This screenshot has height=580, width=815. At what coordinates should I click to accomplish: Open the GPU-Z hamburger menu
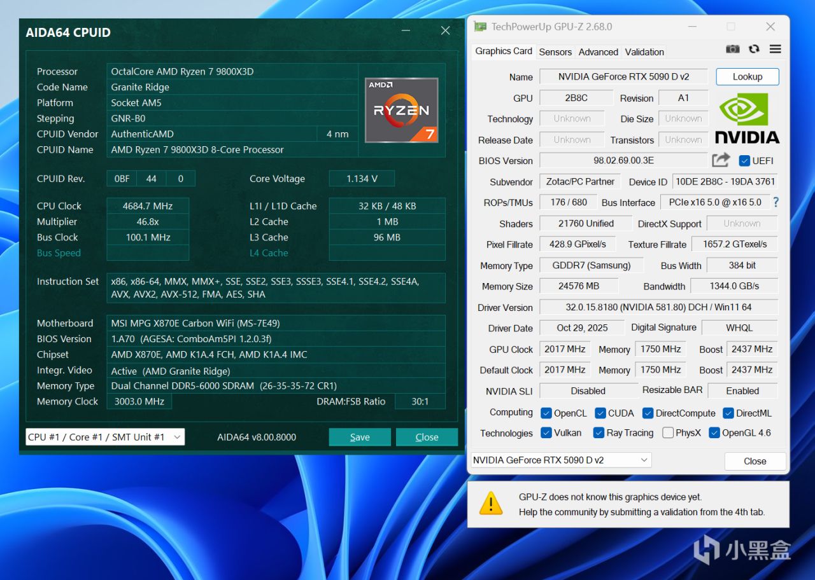(775, 49)
